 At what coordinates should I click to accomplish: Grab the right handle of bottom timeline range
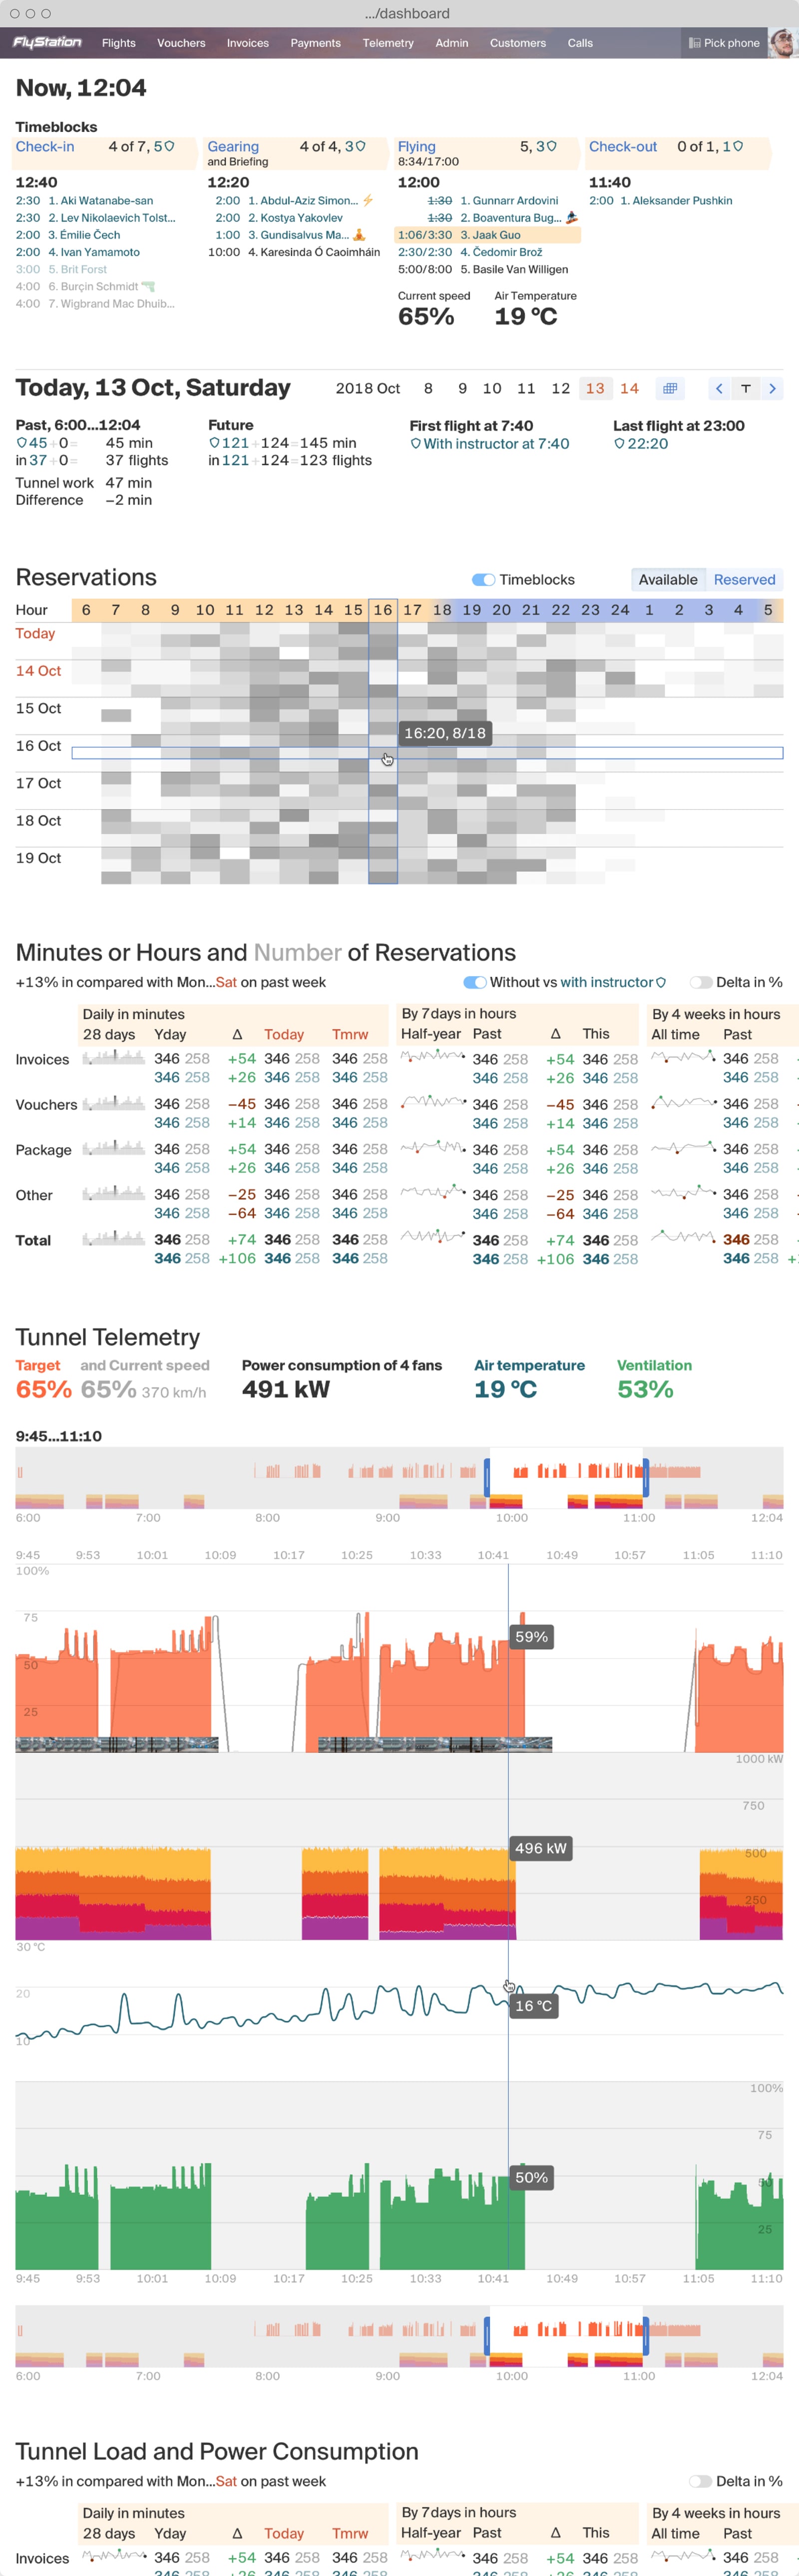pos(646,2336)
